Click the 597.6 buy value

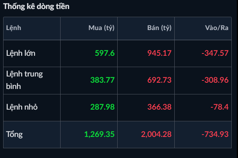[x=105, y=53]
